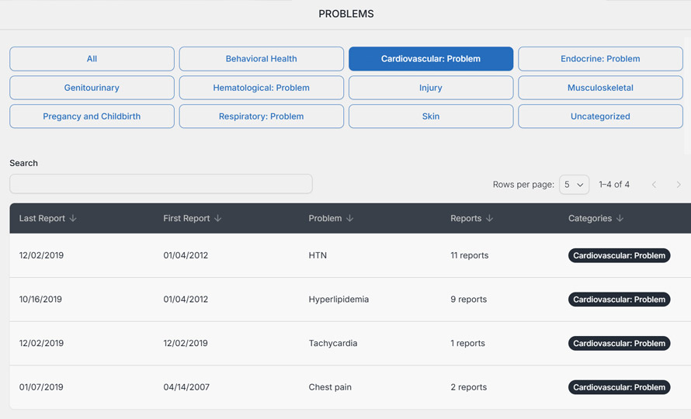Click sort arrow beside First Report header
Screen dimensions: 691x419
(218, 219)
